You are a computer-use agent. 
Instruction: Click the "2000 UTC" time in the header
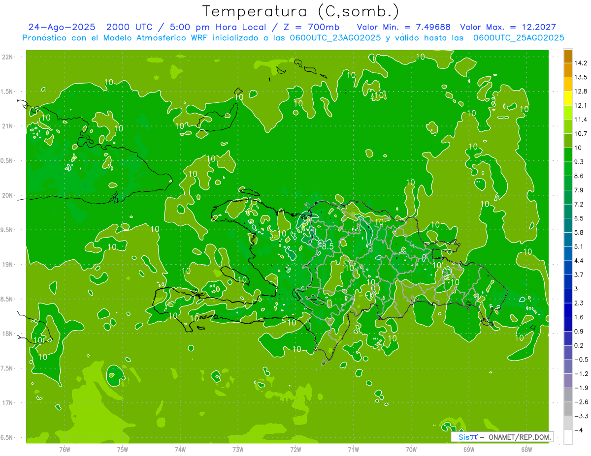click(x=130, y=27)
